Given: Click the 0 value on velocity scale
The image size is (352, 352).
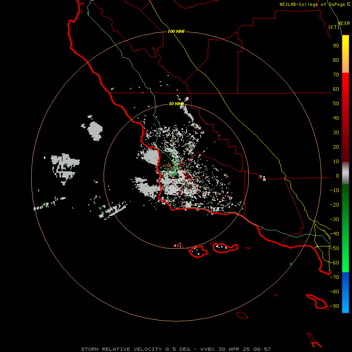Looking at the screenshot, I should (338, 176).
